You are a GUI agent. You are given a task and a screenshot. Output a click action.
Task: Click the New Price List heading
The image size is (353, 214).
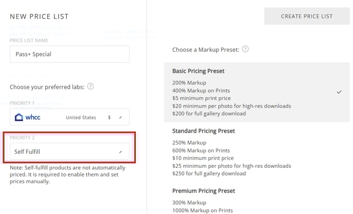click(39, 16)
